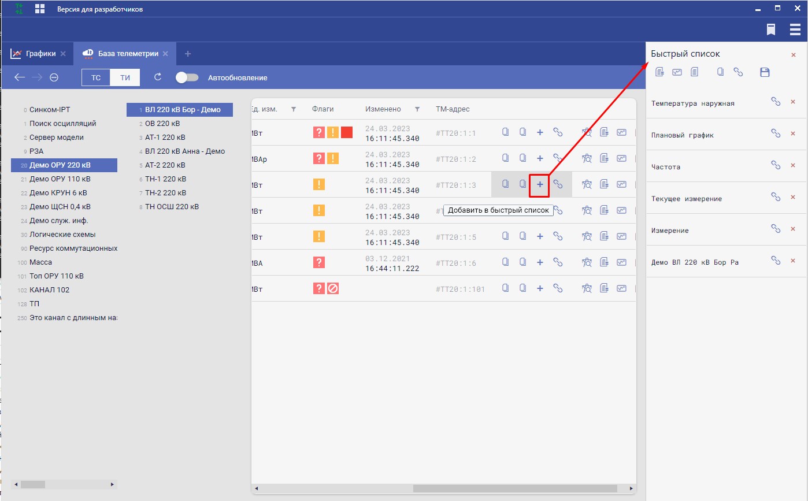Click link icon next to Частота
This screenshot has height=501, width=808.
coord(776,165)
